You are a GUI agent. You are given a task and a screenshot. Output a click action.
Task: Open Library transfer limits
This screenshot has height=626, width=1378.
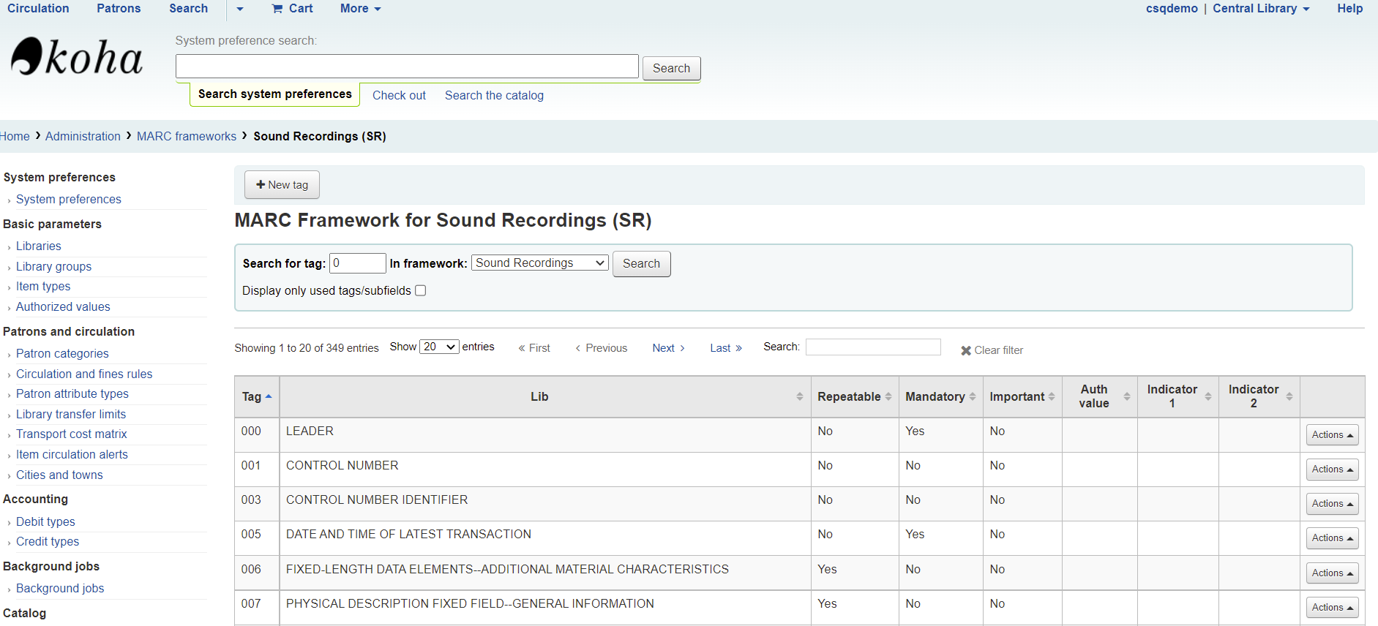(71, 415)
